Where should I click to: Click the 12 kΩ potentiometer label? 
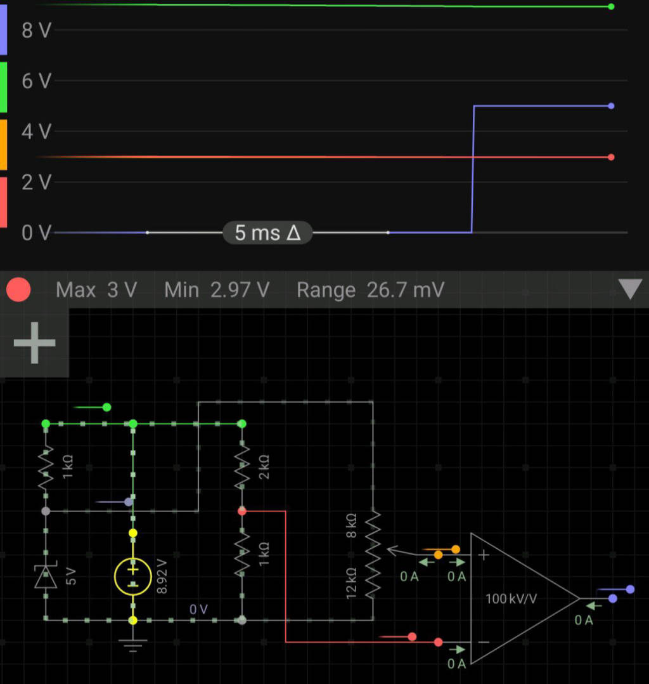click(351, 583)
